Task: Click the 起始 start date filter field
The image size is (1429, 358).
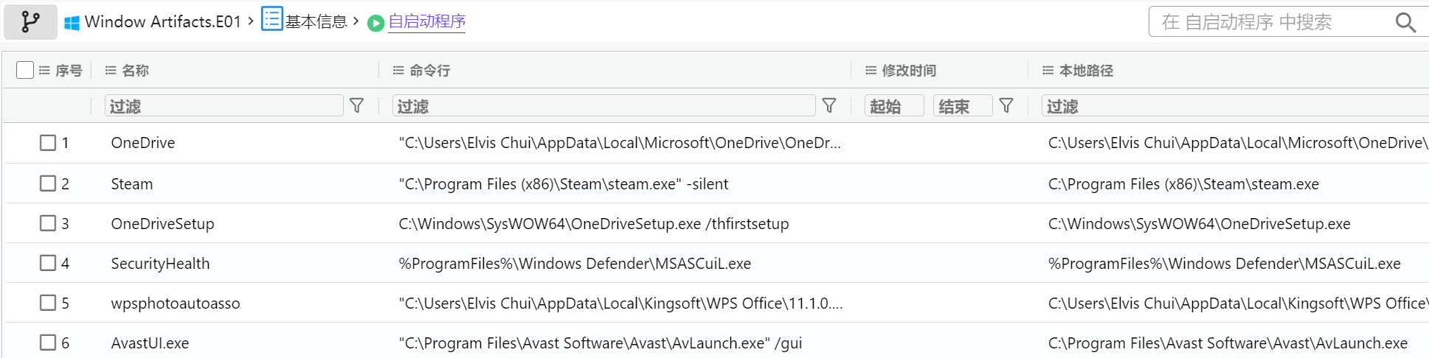Action: pos(893,106)
